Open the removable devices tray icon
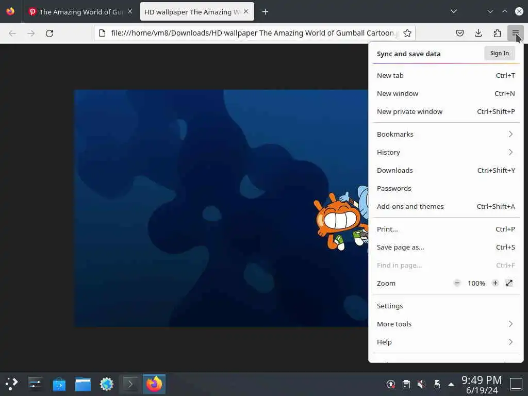This screenshot has height=396, width=528. click(437, 384)
